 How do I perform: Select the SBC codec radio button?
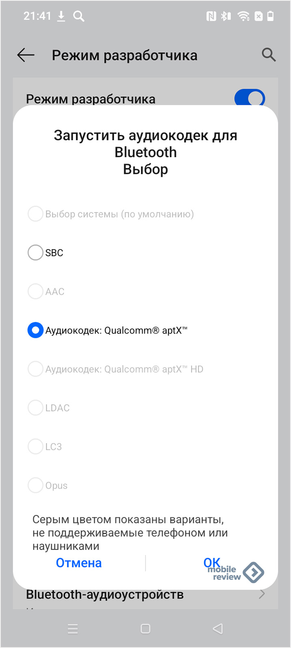35,253
